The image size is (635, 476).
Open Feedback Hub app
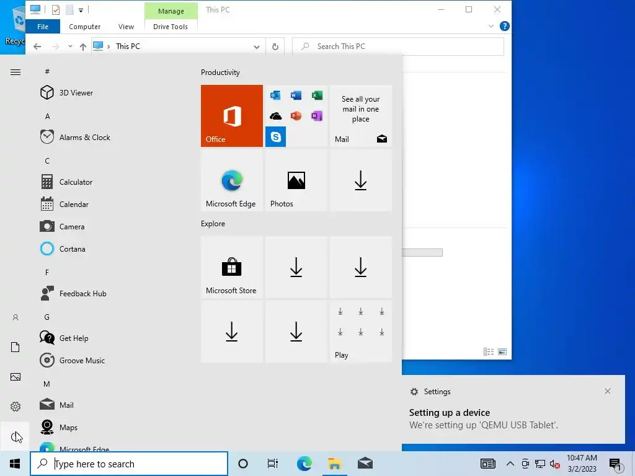tap(73, 293)
